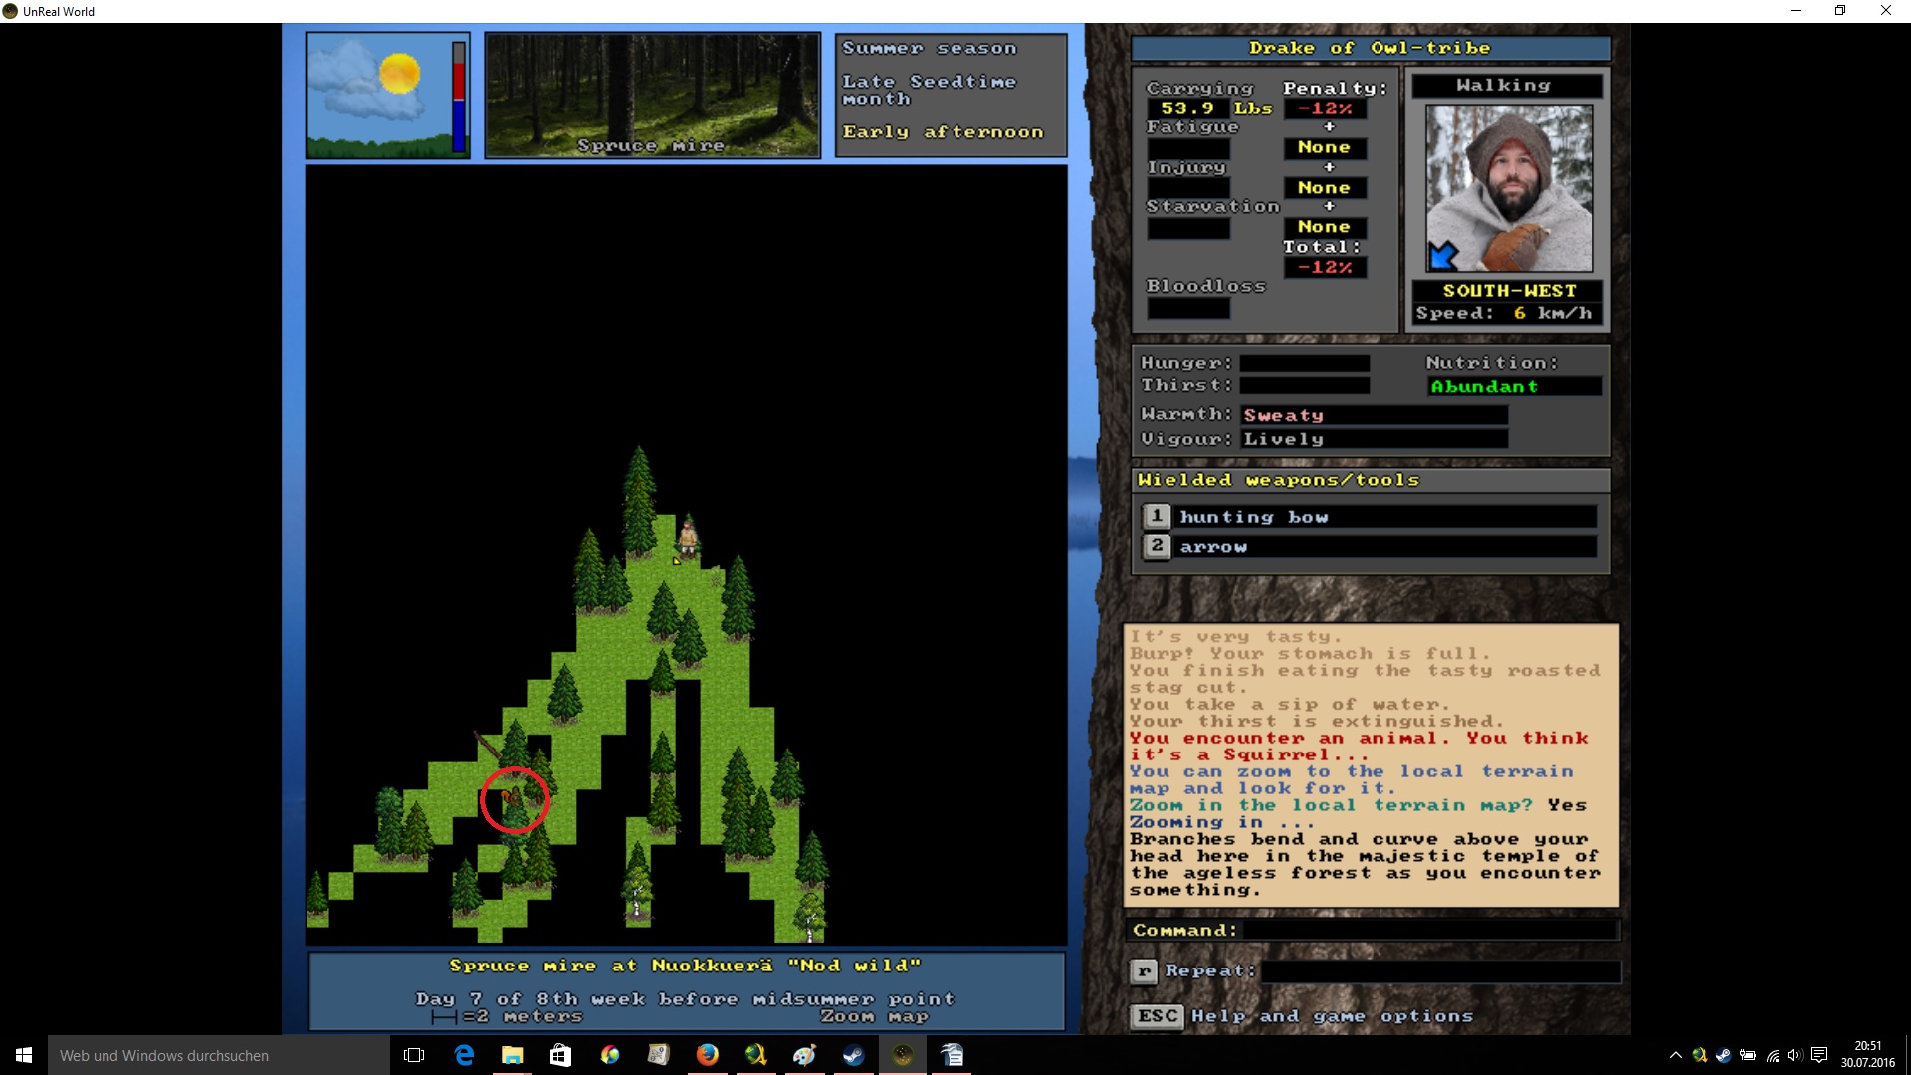The height and width of the screenshot is (1075, 1911).
Task: Open Steam from the taskbar
Action: [x=853, y=1055]
